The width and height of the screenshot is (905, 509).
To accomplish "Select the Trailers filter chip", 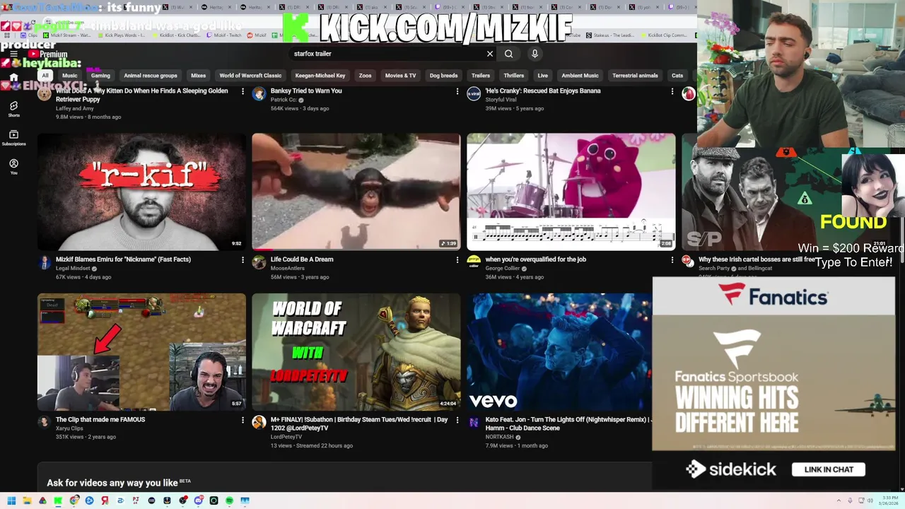I will point(481,76).
